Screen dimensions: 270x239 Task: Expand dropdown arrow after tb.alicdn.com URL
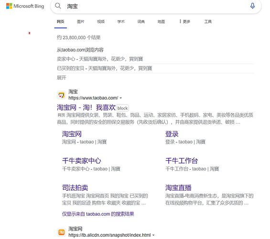coord(153,235)
